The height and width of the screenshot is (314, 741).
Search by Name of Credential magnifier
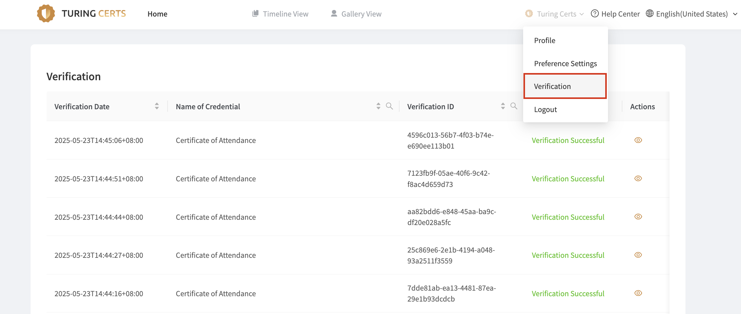389,106
